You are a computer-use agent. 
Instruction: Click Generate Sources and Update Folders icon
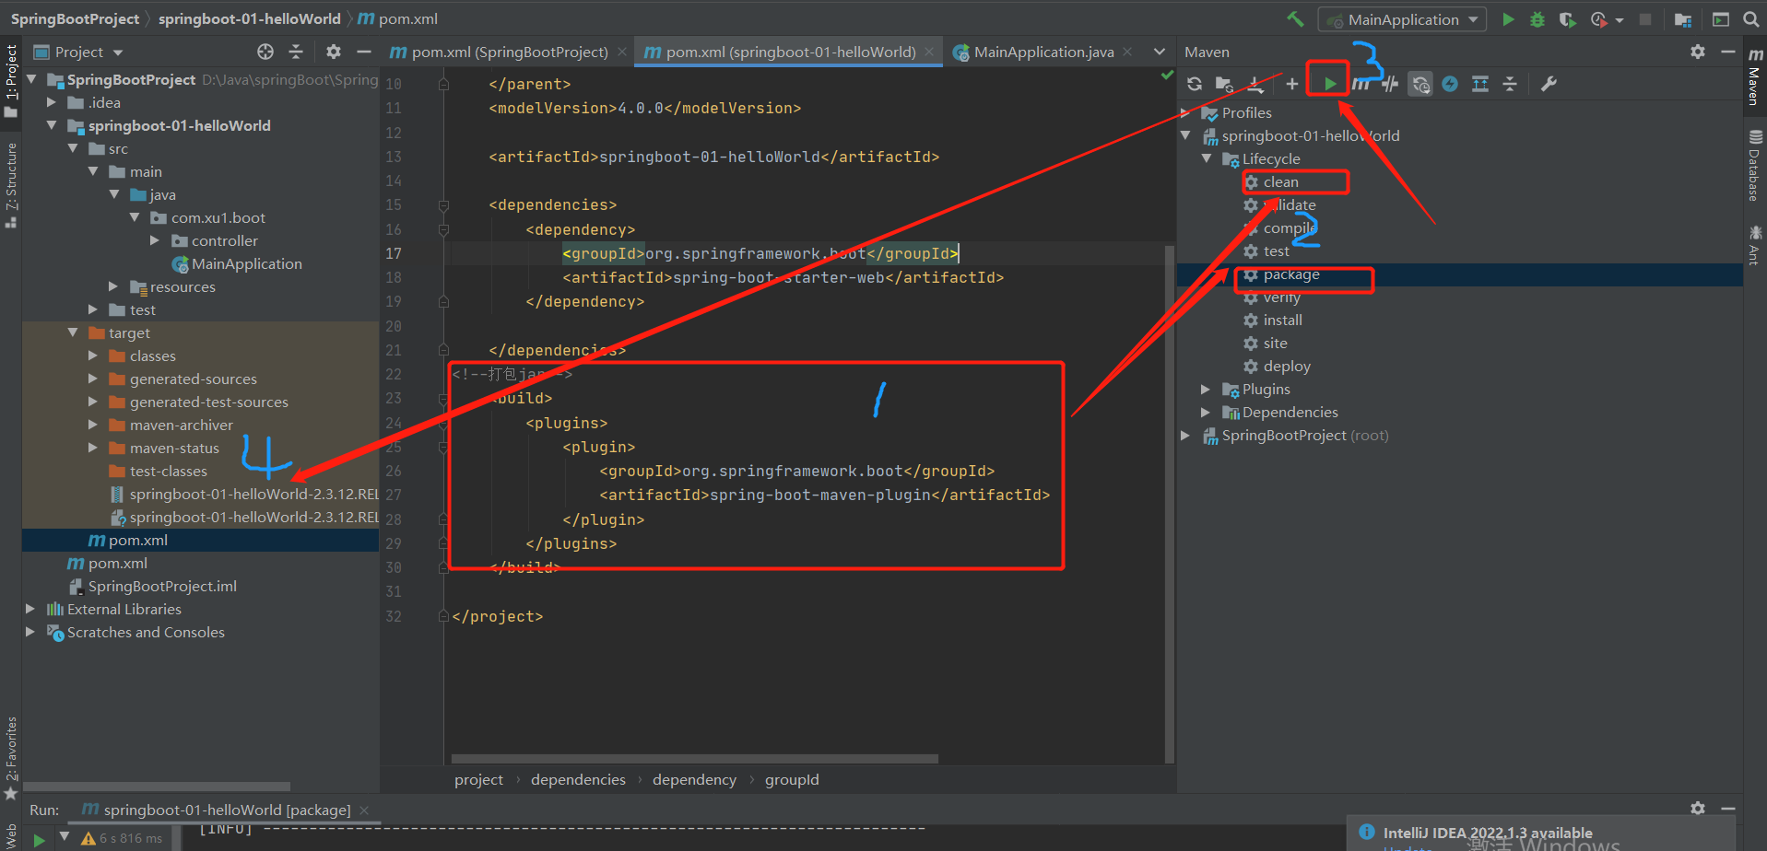pyautogui.click(x=1224, y=84)
